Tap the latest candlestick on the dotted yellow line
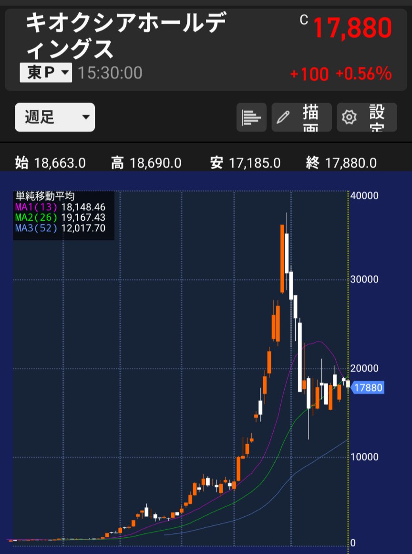Image resolution: width=412 pixels, height=554 pixels. (x=348, y=384)
